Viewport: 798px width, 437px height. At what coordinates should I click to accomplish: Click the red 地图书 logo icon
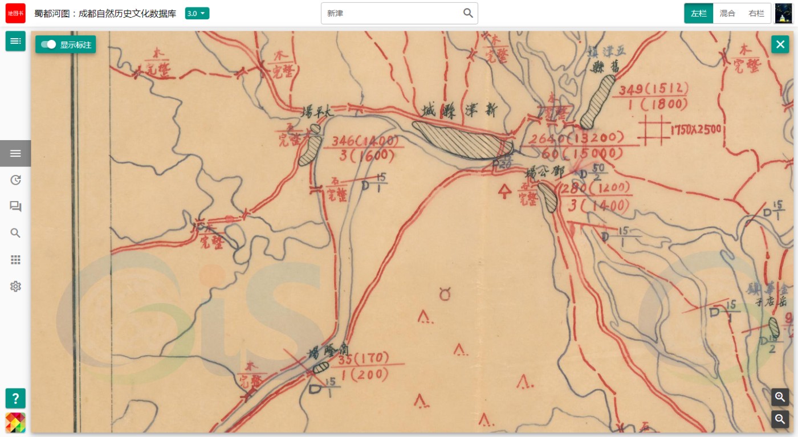tap(15, 13)
